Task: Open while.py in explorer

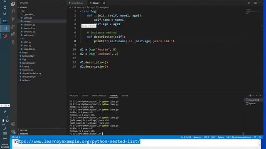Action: (26, 80)
